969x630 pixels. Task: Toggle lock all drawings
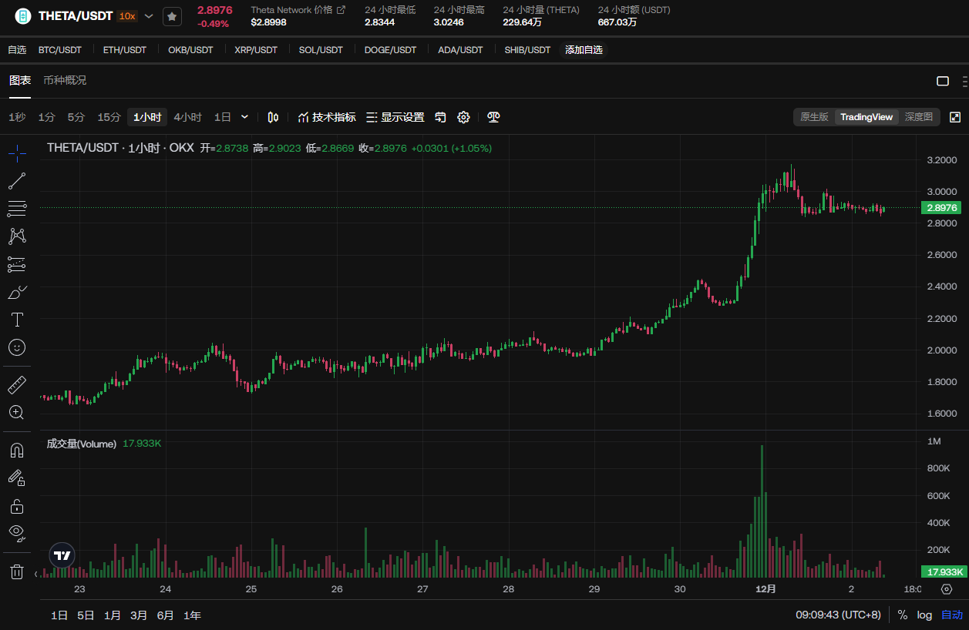(17, 506)
